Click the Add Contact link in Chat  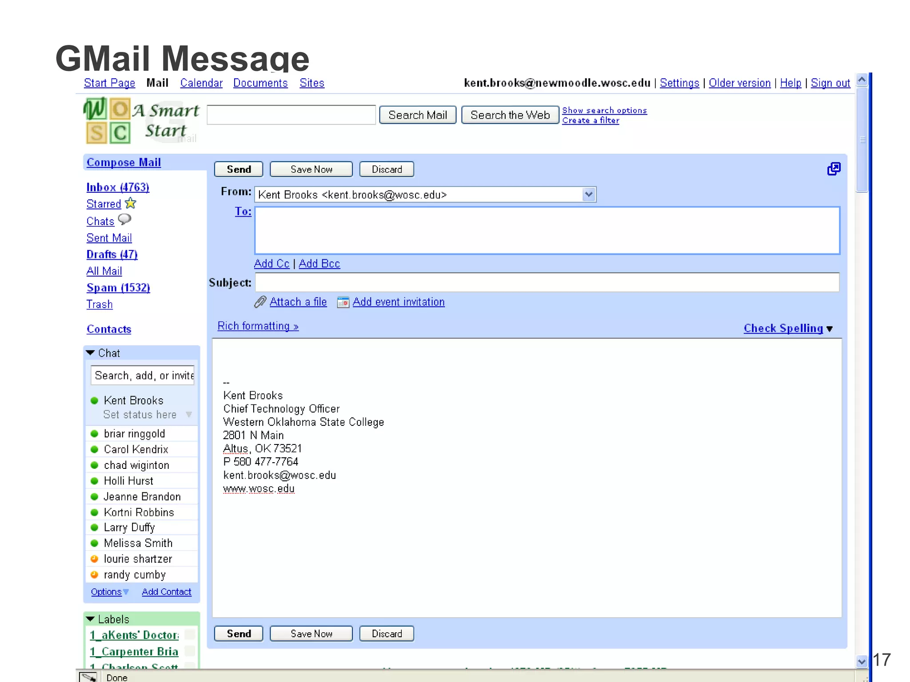(x=167, y=592)
